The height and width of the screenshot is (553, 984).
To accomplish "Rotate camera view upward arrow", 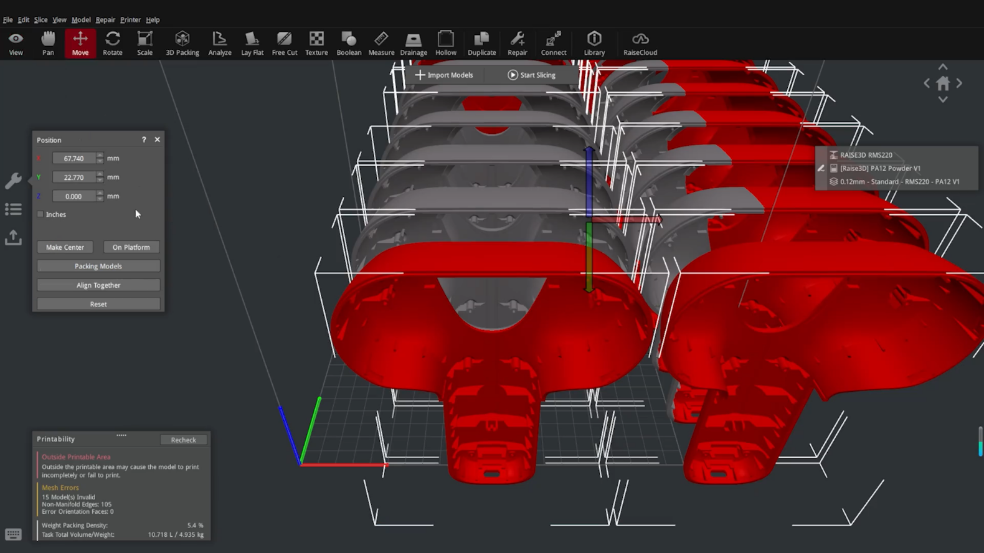I will [943, 67].
